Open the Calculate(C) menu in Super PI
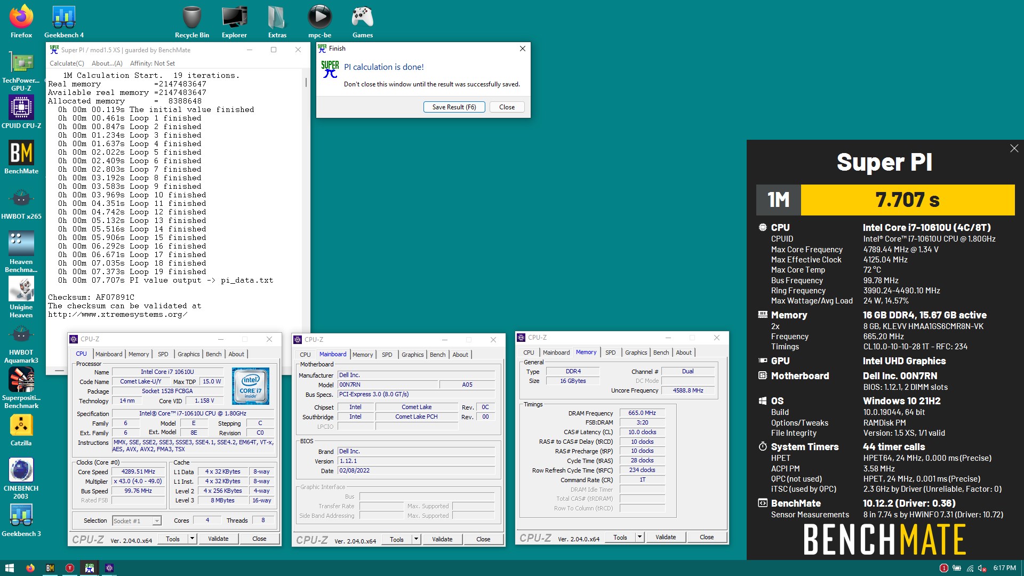Image resolution: width=1024 pixels, height=576 pixels. tap(67, 63)
